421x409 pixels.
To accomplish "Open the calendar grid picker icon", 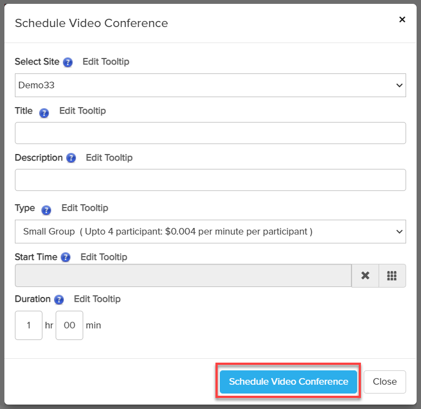I will [392, 275].
